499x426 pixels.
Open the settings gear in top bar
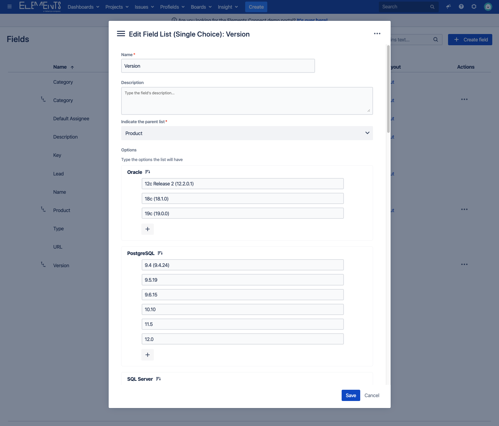coord(474,7)
